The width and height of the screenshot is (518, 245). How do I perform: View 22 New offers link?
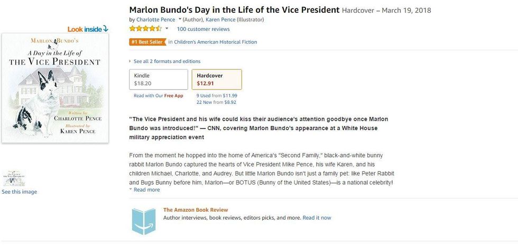click(x=208, y=102)
